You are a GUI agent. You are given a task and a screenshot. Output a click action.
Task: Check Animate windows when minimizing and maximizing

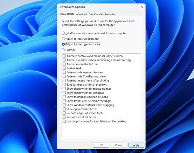[x=64, y=60]
